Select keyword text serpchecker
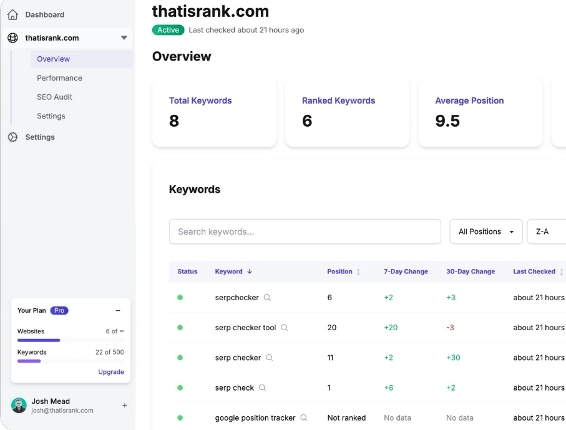 (x=237, y=298)
